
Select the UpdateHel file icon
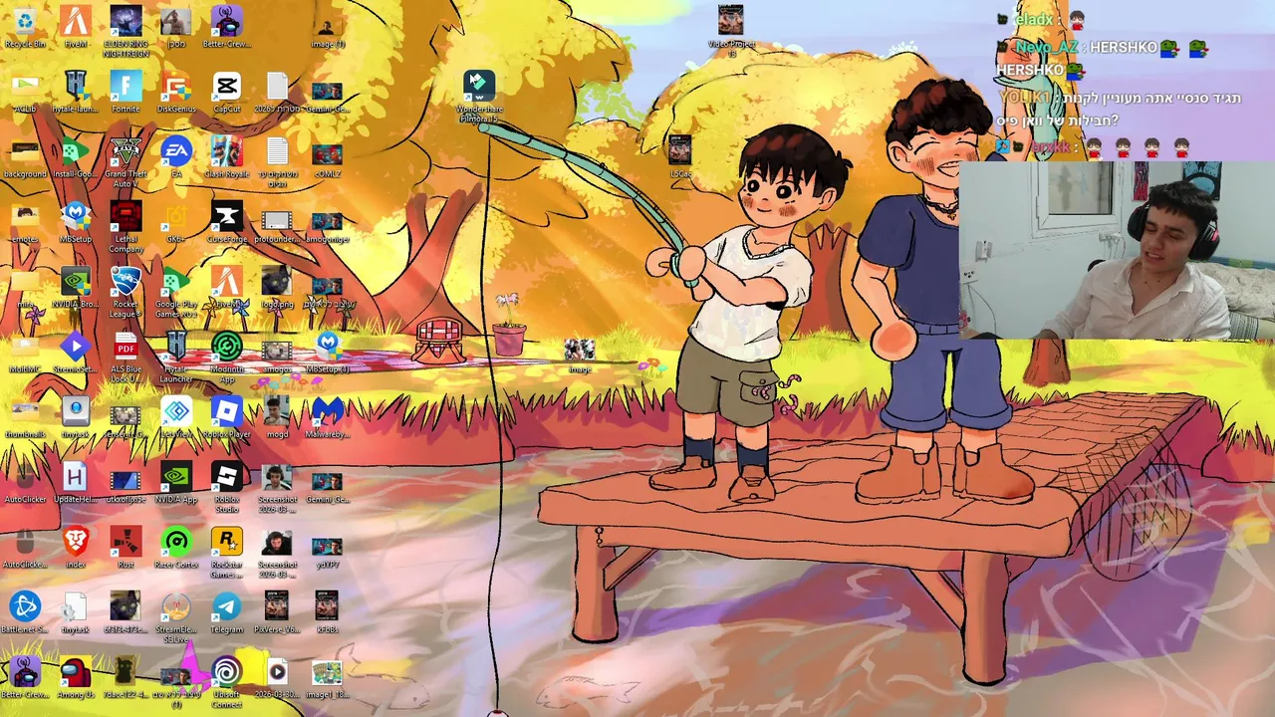[76, 482]
